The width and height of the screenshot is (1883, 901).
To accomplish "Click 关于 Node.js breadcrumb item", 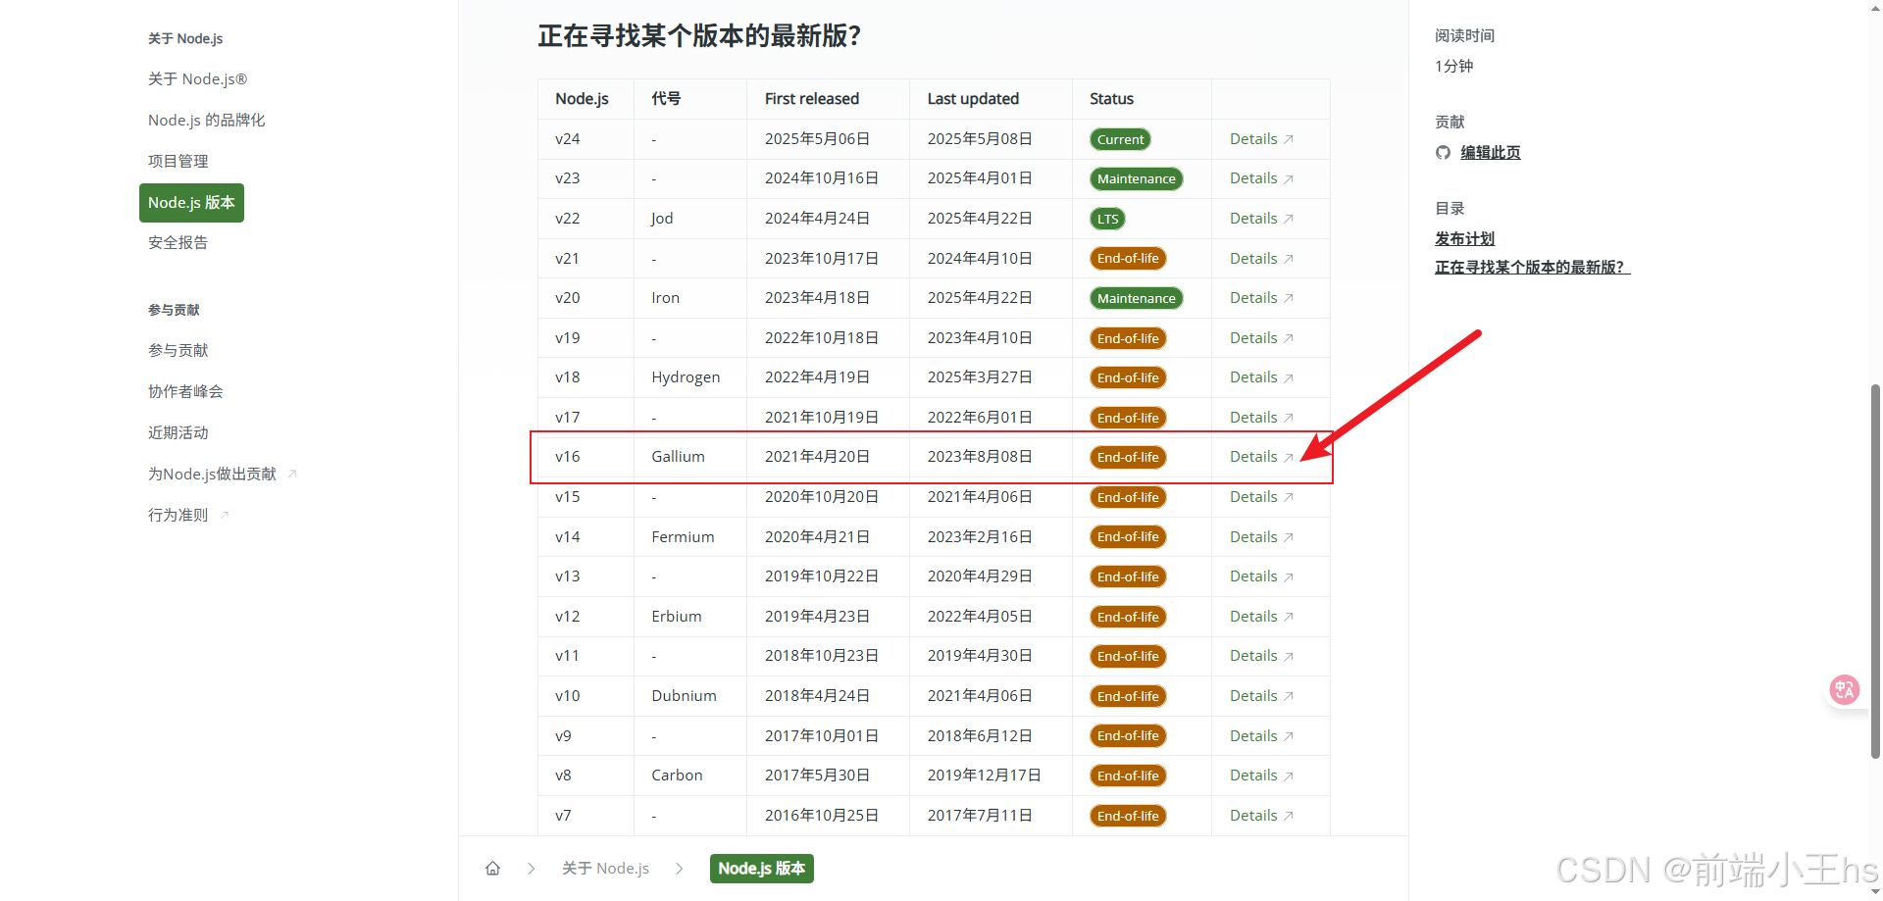I will [x=605, y=869].
